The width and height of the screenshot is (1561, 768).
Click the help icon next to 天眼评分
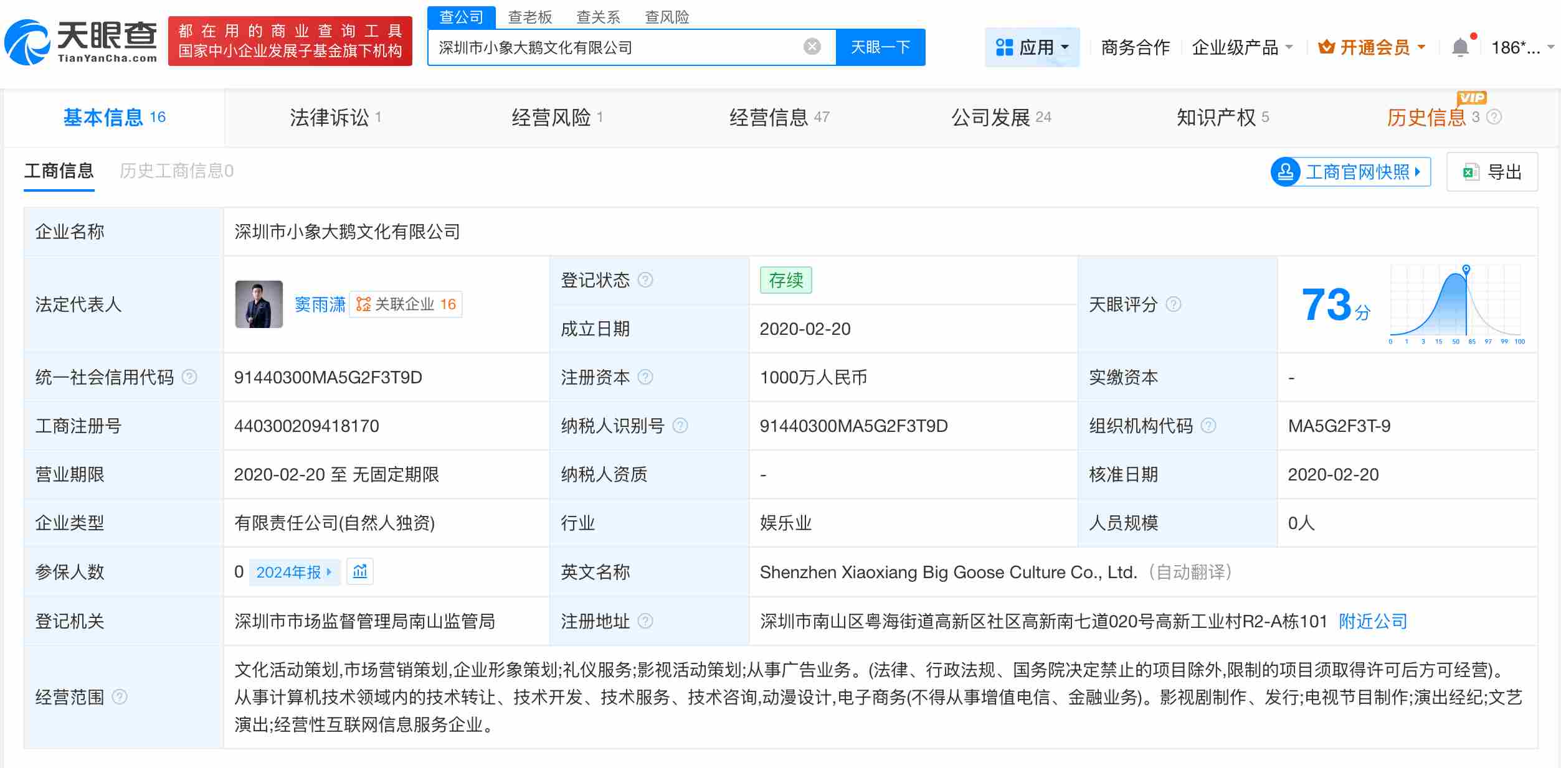[1174, 304]
